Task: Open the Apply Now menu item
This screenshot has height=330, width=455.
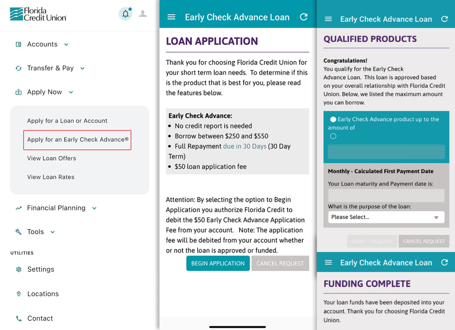Action: pyautogui.click(x=44, y=92)
